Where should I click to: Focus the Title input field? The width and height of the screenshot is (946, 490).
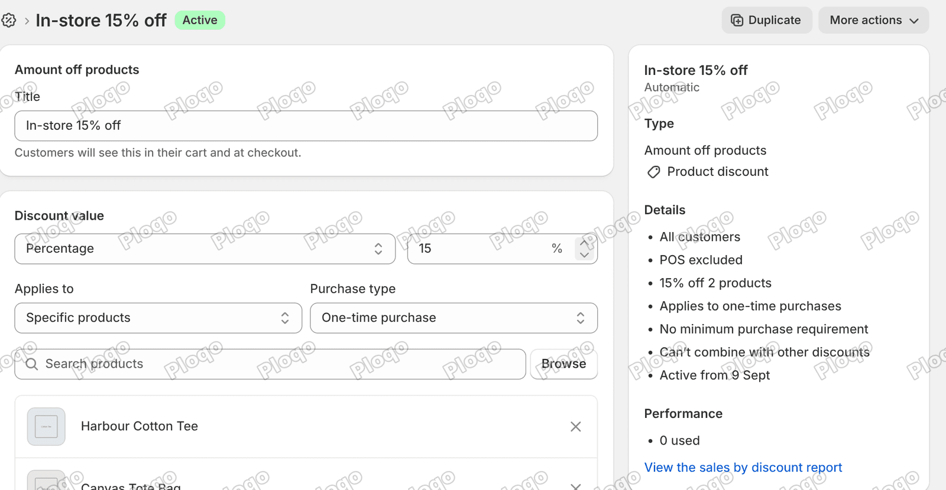(306, 126)
